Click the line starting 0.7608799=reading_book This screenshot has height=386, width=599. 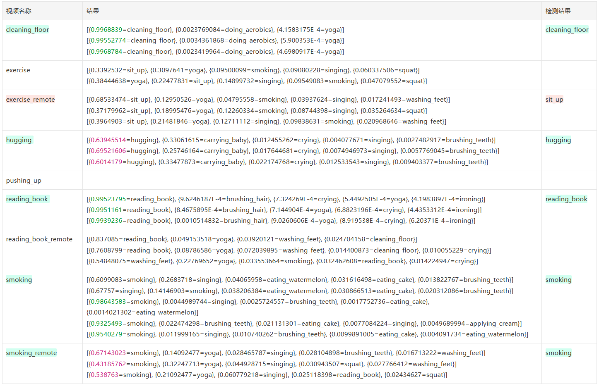point(289,250)
